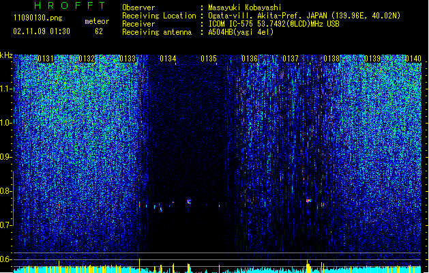The image size is (429, 273).
Task: Click the HROFFT title text
Action: click(x=70, y=5)
